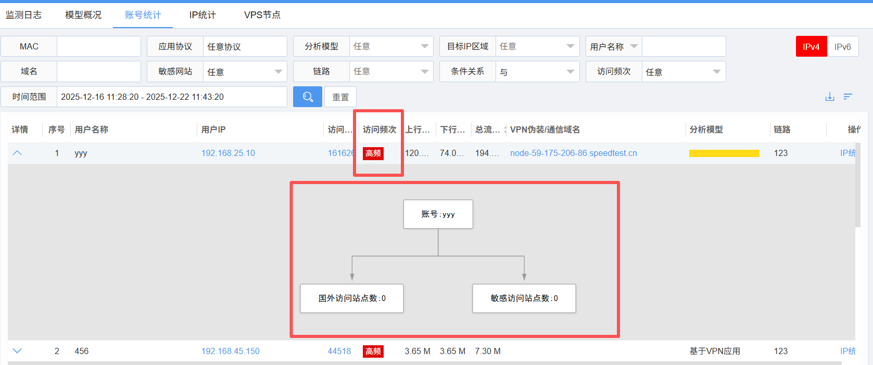Click the blue search magnifier button
The width and height of the screenshot is (873, 365).
(x=307, y=97)
